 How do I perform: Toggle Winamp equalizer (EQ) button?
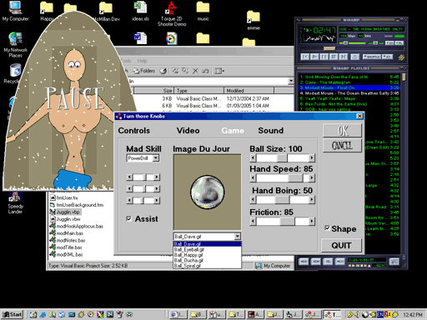pos(389,43)
